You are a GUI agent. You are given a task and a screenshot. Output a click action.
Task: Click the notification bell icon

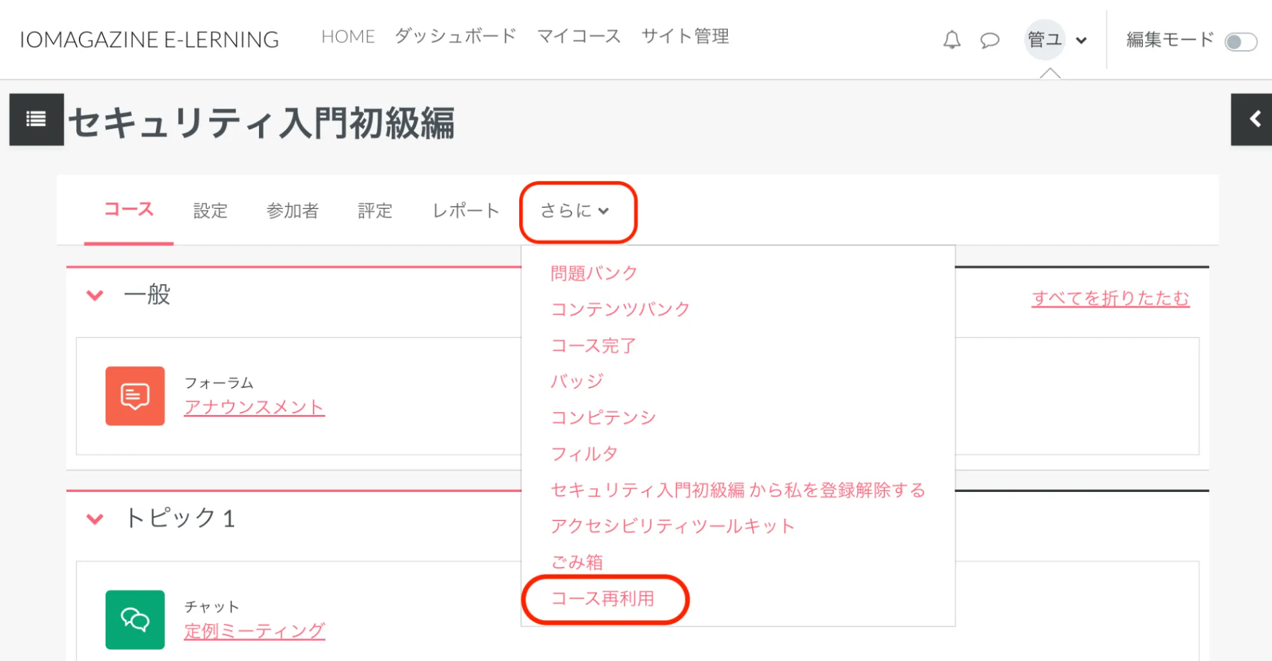coord(951,40)
